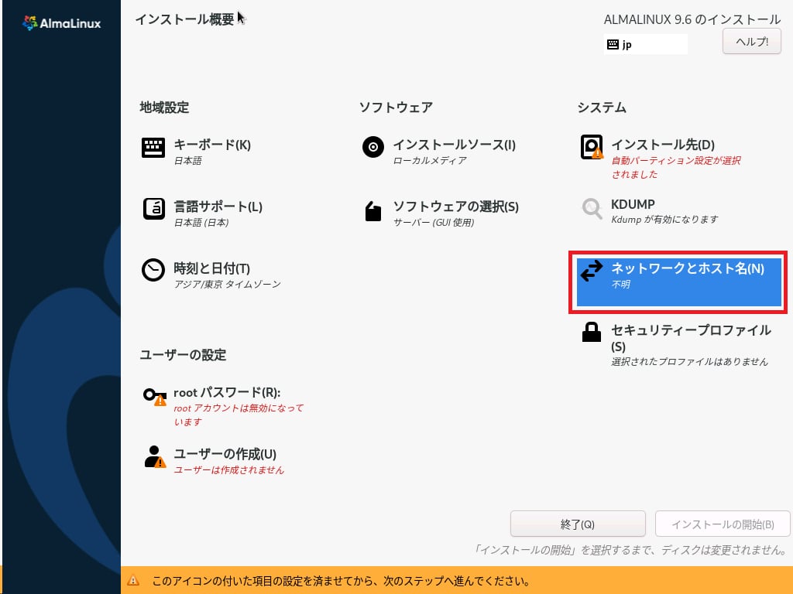793x594 pixels.
Task: Click the keyboard icon under 地域設定
Action: (x=153, y=148)
